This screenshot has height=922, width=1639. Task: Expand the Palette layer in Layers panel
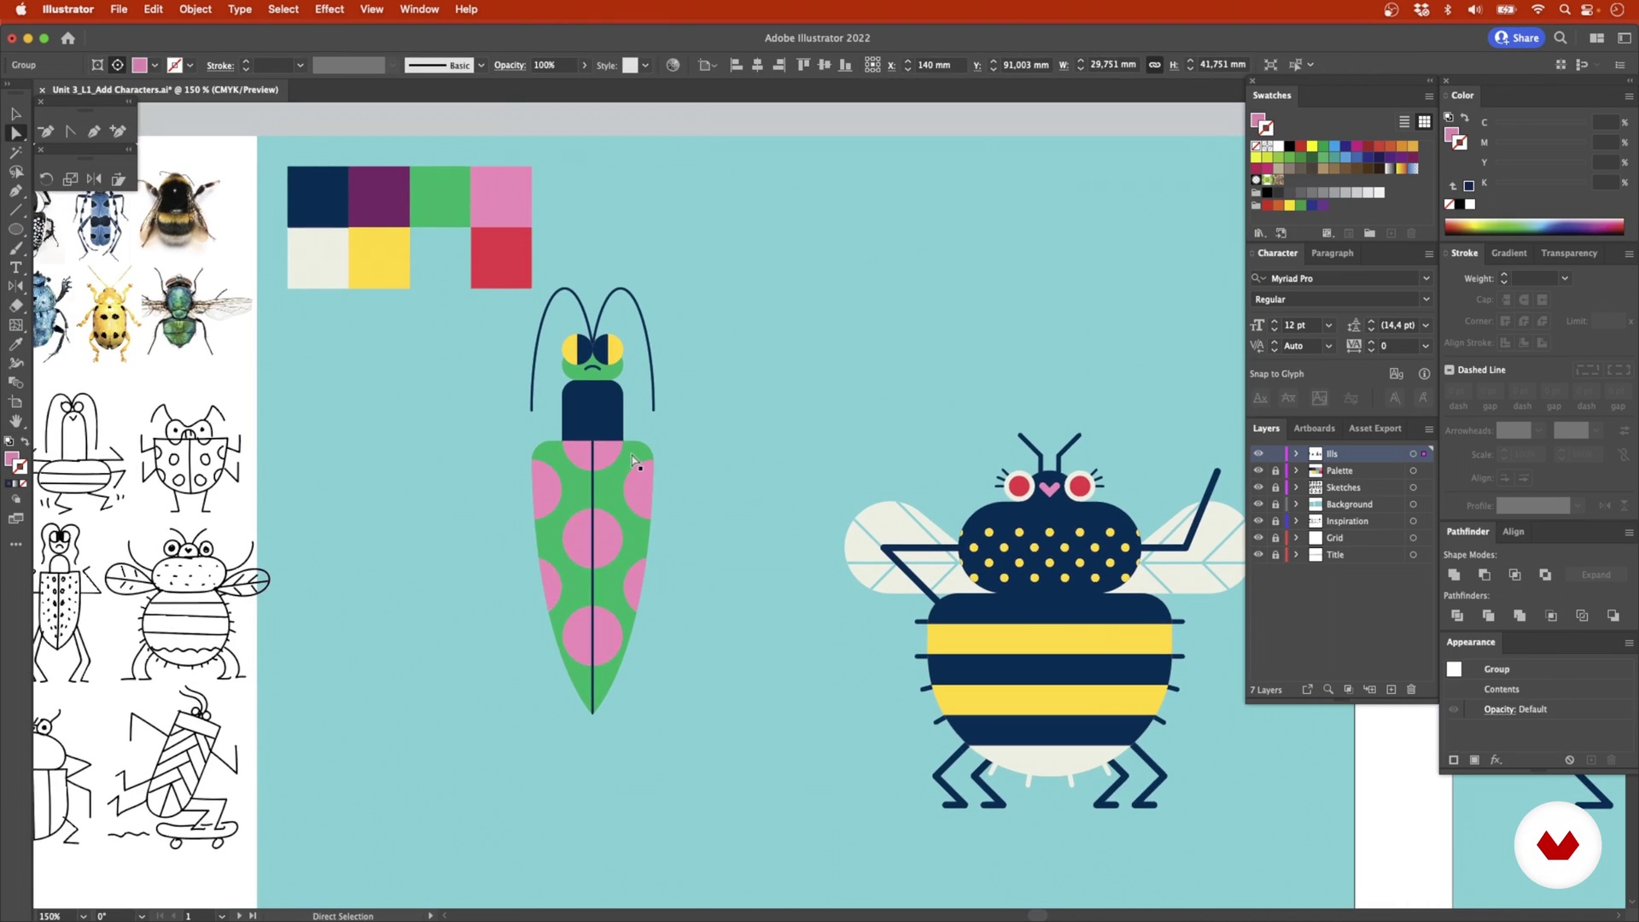(x=1297, y=470)
